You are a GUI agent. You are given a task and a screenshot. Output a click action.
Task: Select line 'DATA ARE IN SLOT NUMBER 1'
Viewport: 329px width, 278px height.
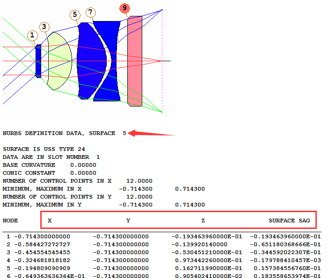pyautogui.click(x=51, y=157)
